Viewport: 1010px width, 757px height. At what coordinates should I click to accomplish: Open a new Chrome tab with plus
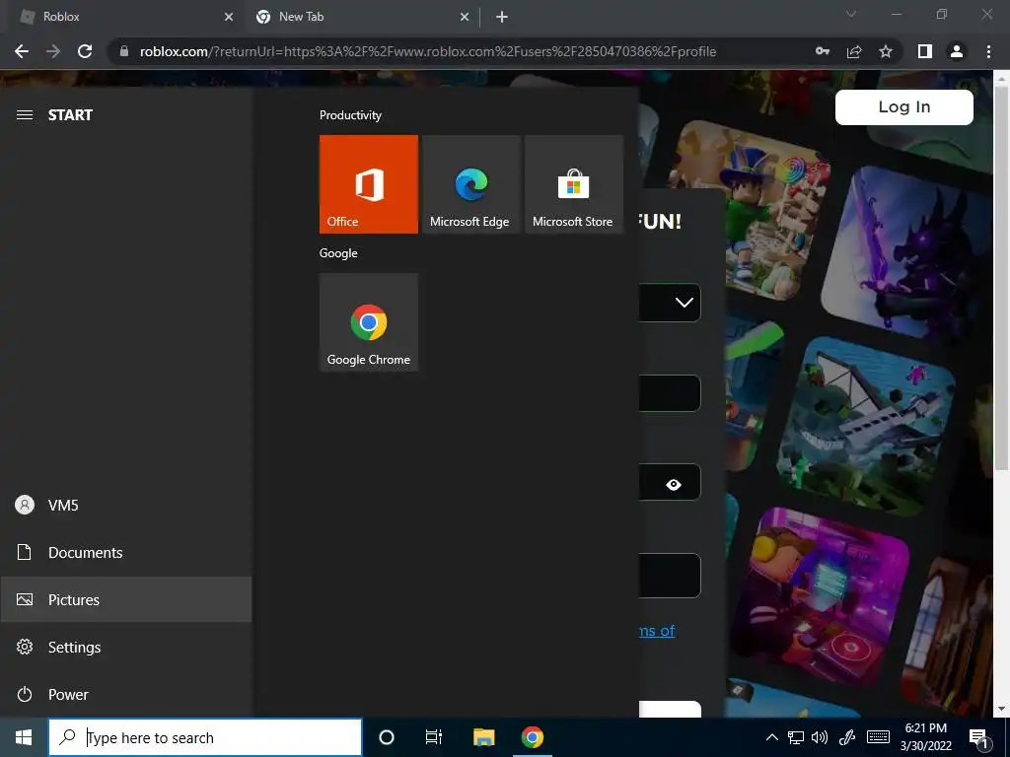502,18
